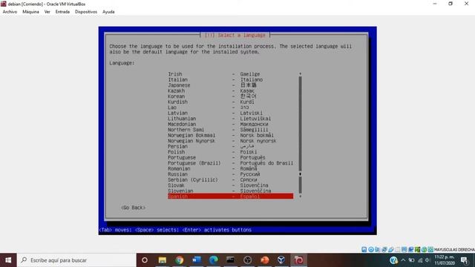The width and height of the screenshot is (475, 267).
Task: Select the Portuguese (Brazil) row
Action: [231, 163]
